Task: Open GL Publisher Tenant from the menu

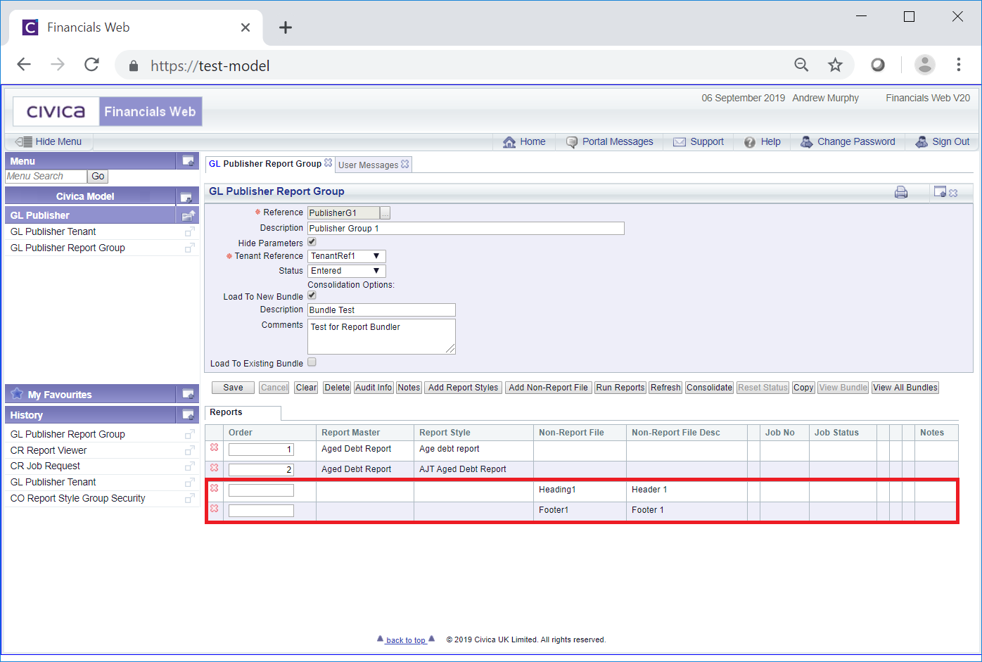Action: click(53, 231)
